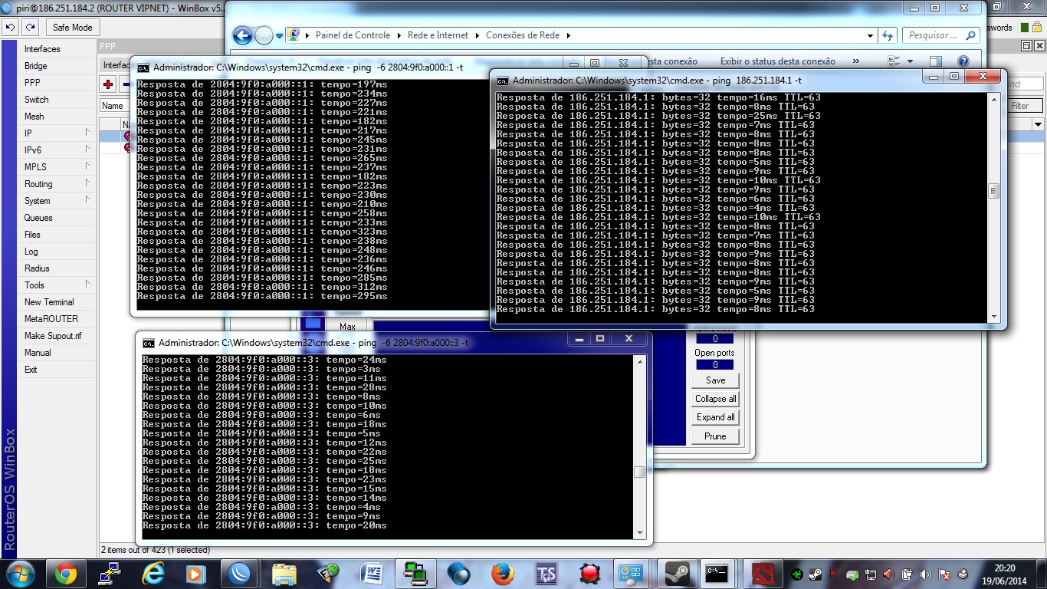The image size is (1047, 589).
Task: Open the Bridge menu in WinBox
Action: 36,66
